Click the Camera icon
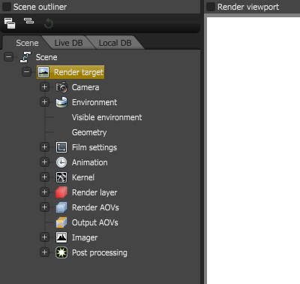Image resolution: width=300 pixels, height=284 pixels. coord(61,87)
